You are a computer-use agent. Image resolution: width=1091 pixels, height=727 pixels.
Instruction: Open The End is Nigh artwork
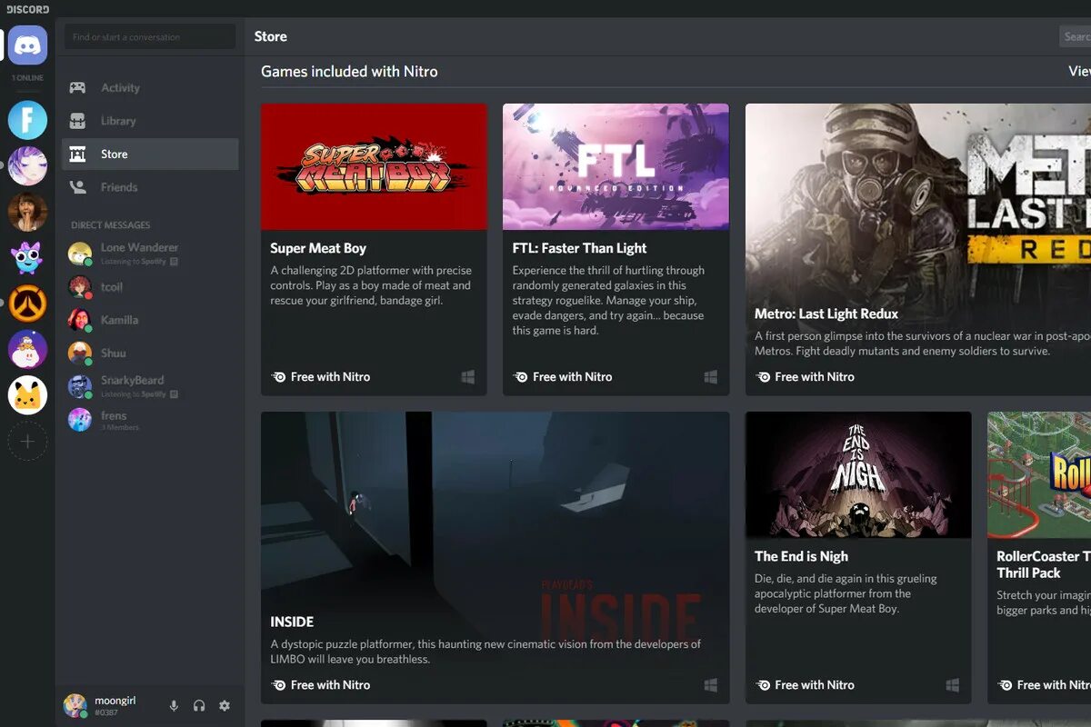[858, 474]
